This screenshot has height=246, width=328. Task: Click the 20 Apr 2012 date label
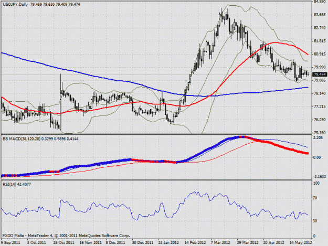coord(274,243)
